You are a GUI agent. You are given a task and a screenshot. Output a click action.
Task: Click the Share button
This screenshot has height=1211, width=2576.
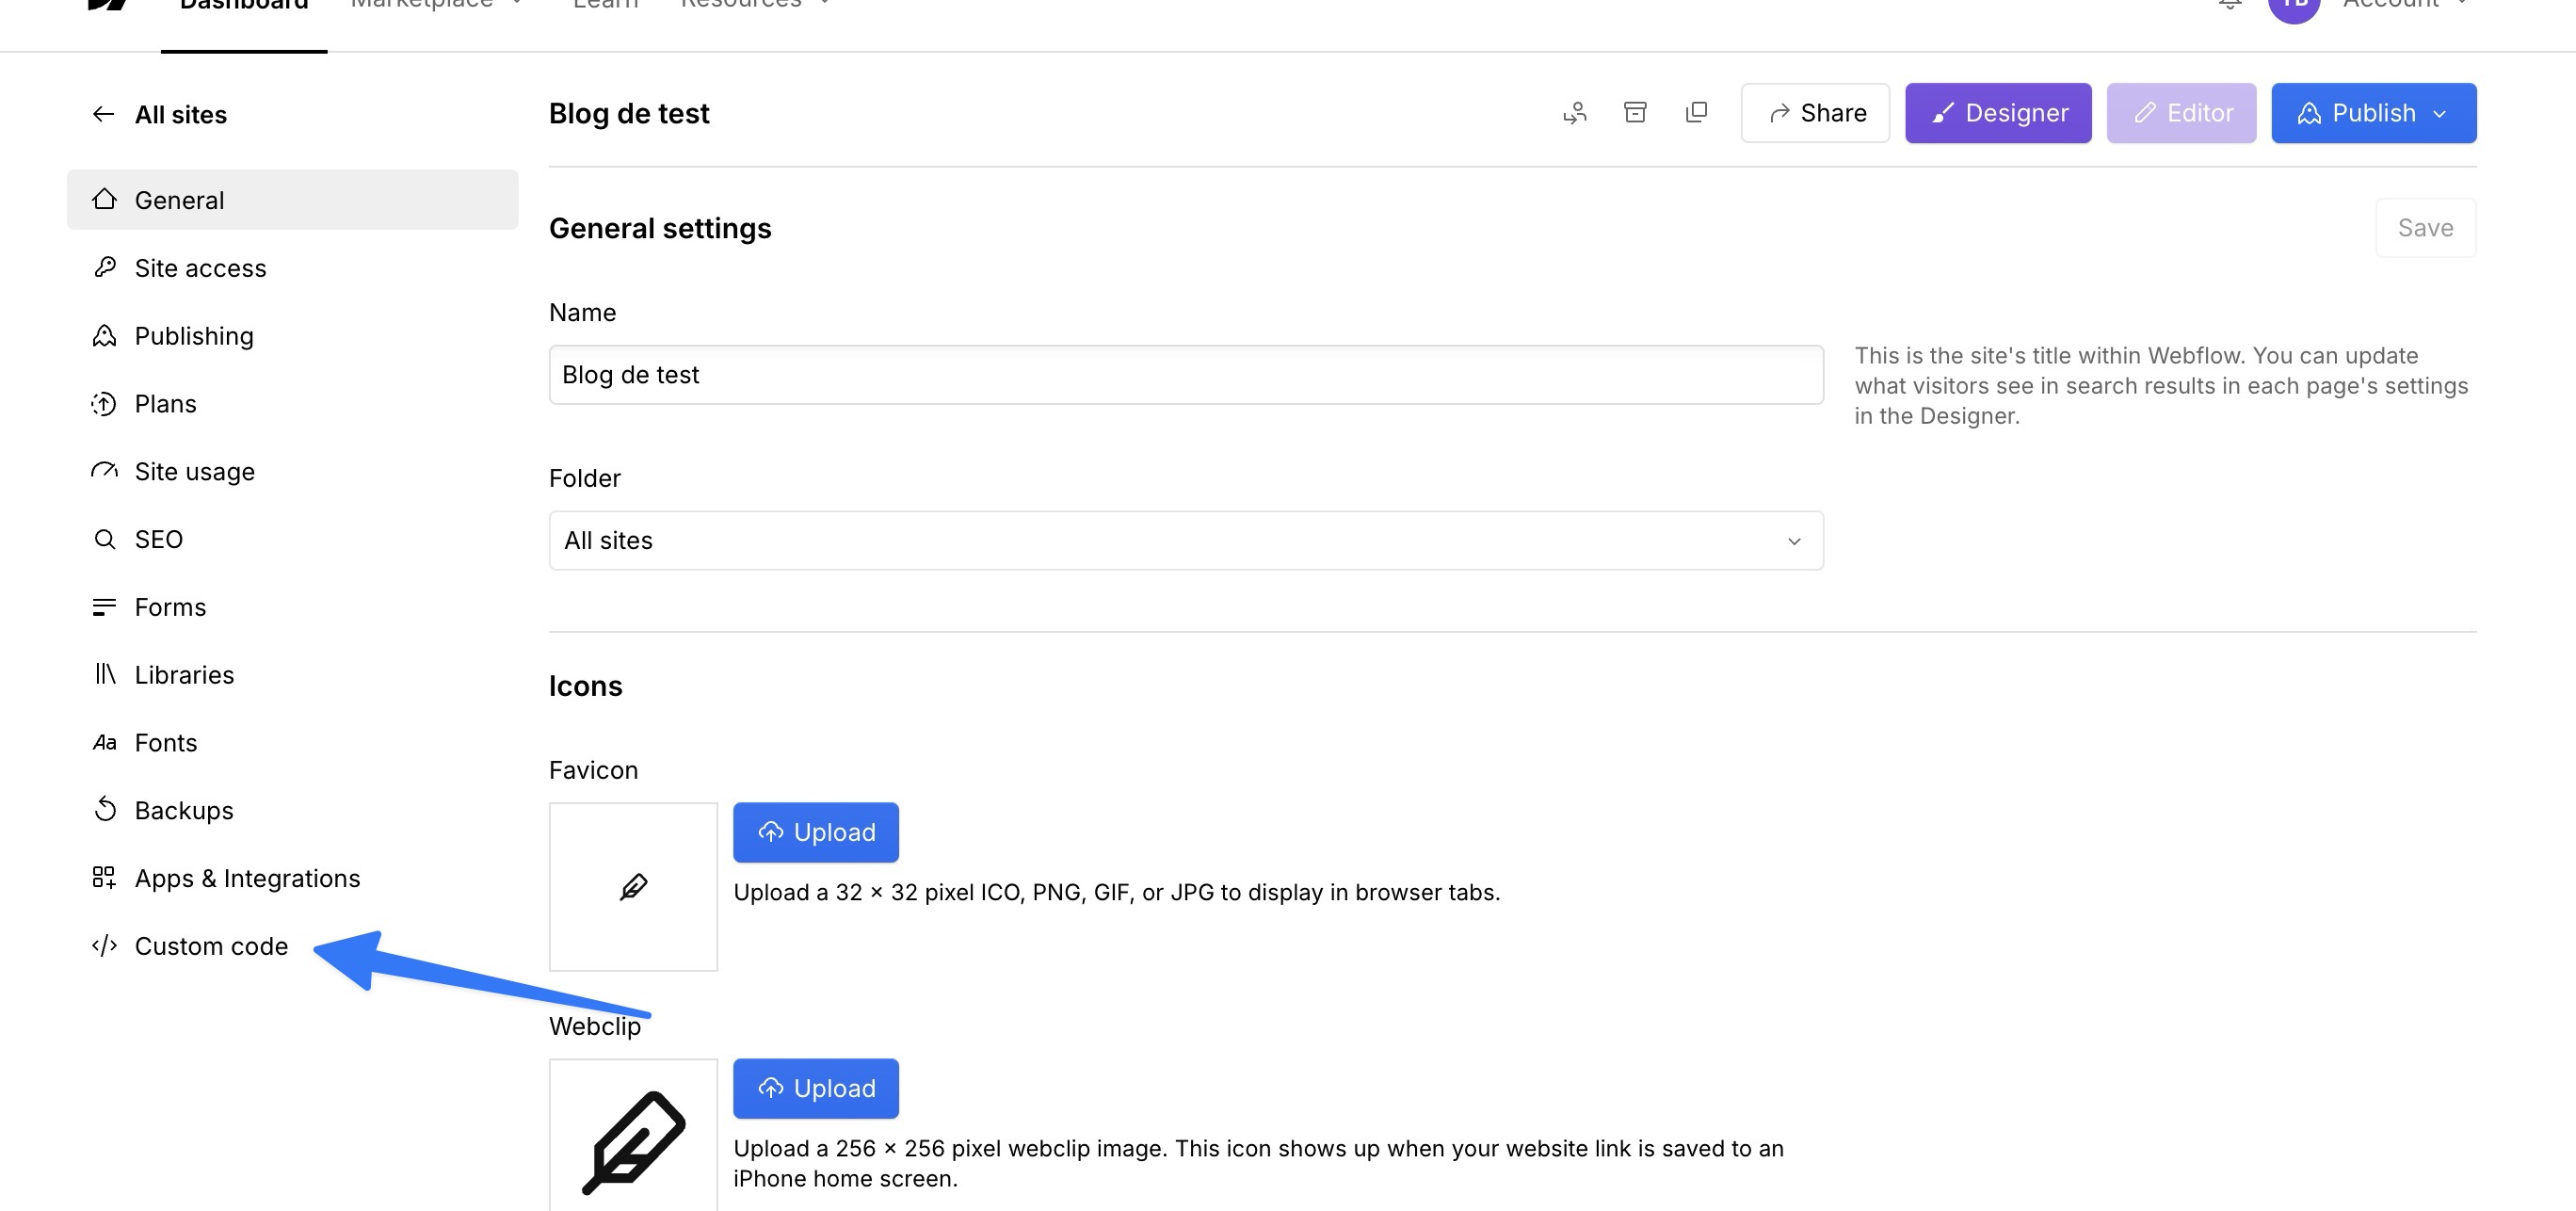pos(1815,113)
